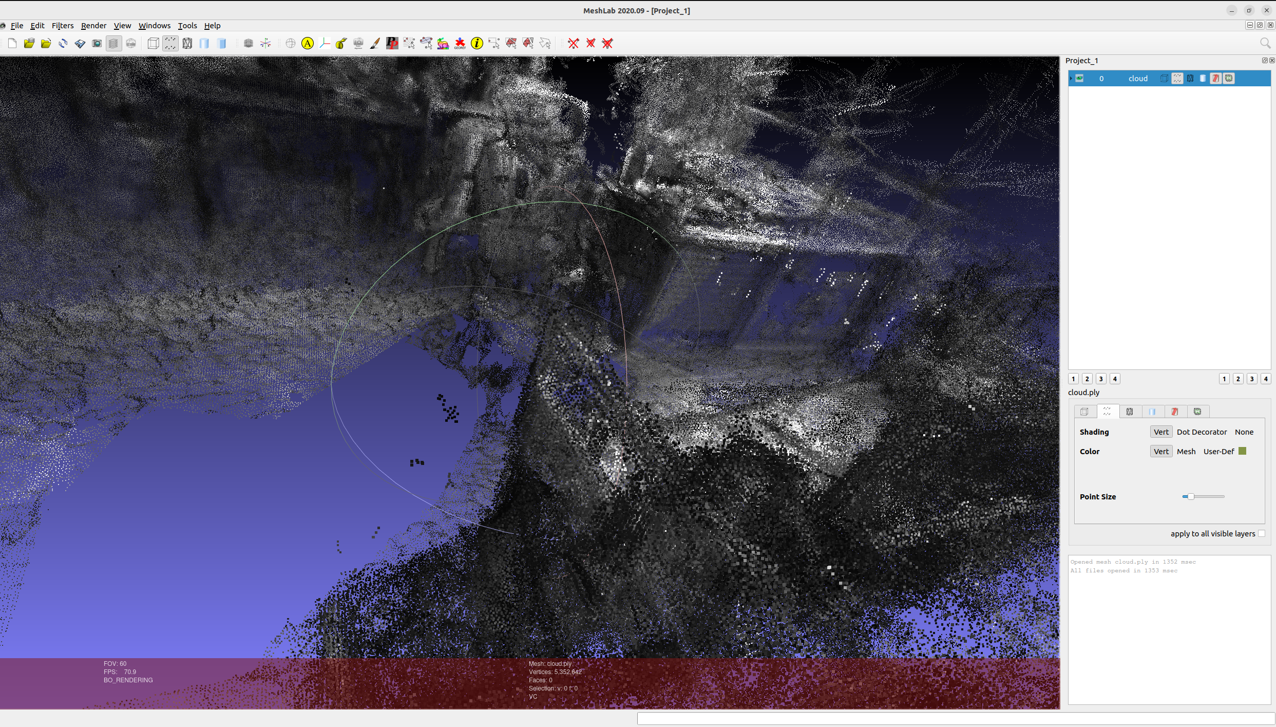Take a snapshot with the camera icon

[97, 44]
